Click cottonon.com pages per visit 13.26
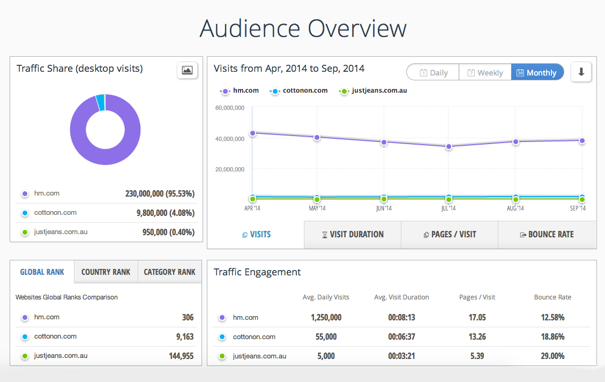Screen dimensions: 605x382 click(x=477, y=337)
